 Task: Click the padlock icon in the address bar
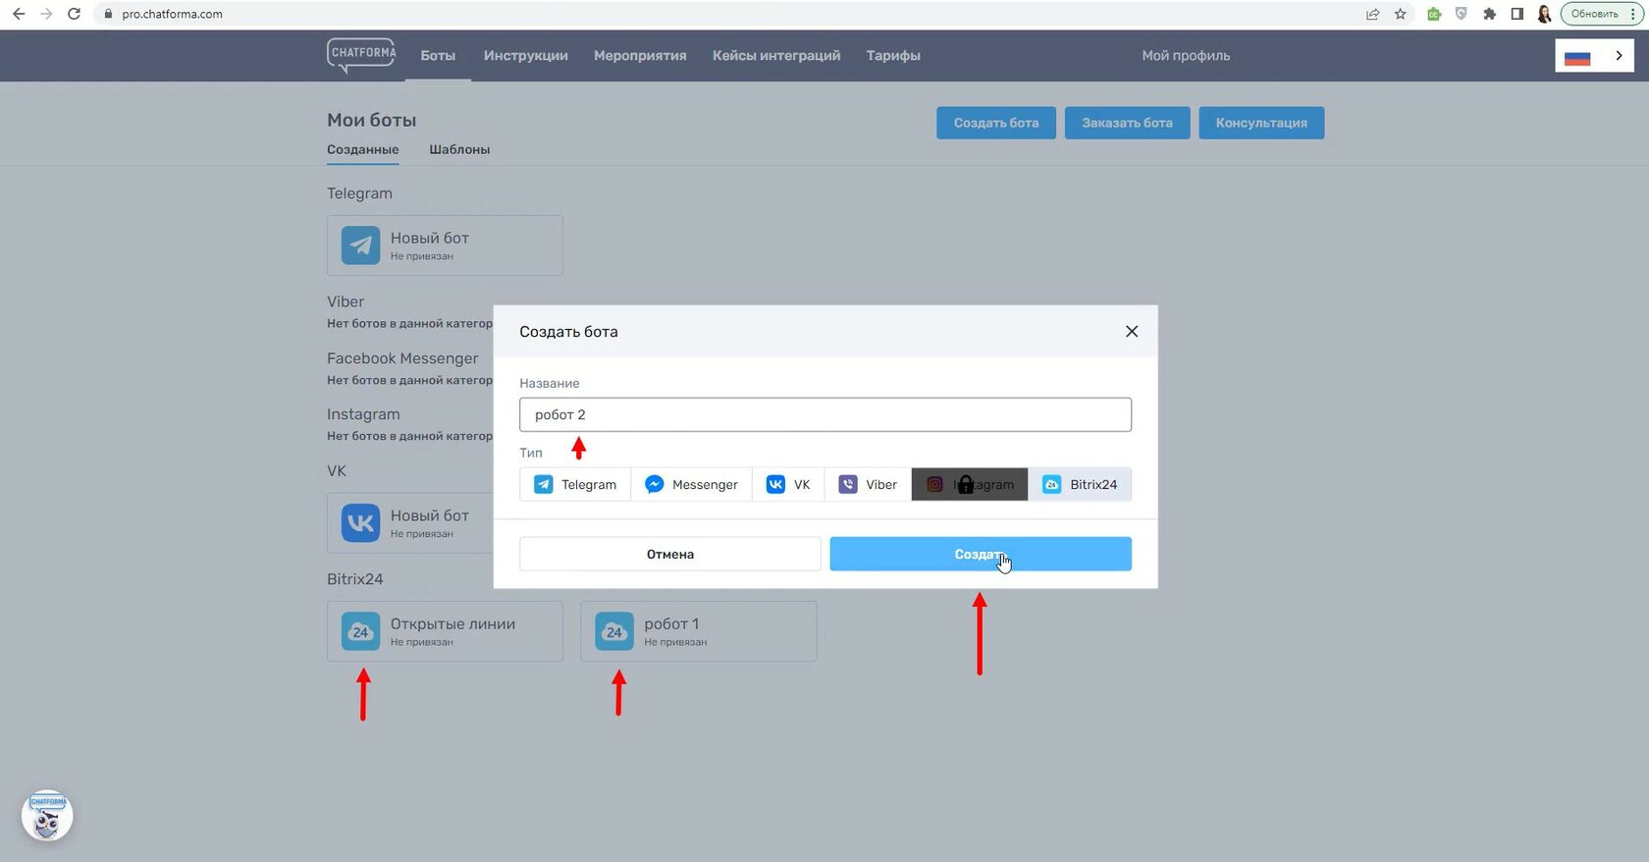(108, 14)
